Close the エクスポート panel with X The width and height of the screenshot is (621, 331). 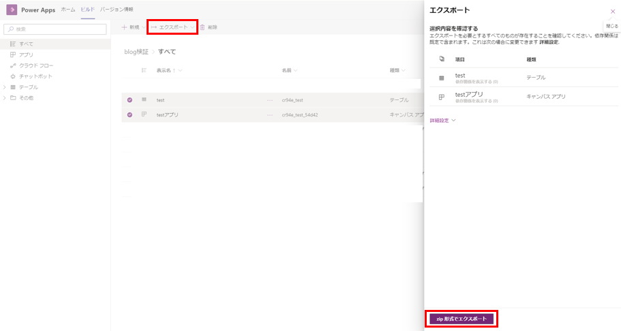coord(612,12)
